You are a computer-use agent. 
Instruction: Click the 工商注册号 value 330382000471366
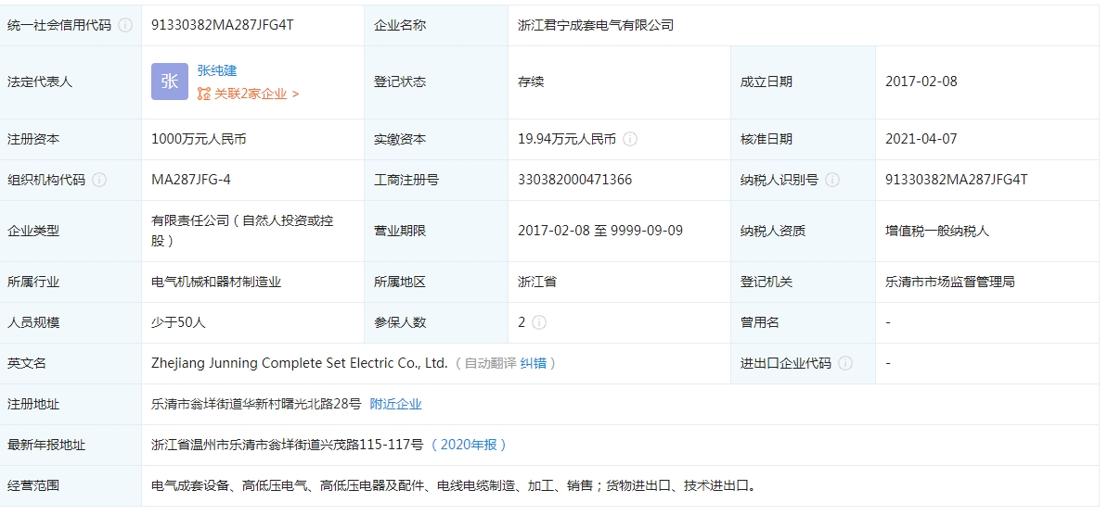coord(574,180)
